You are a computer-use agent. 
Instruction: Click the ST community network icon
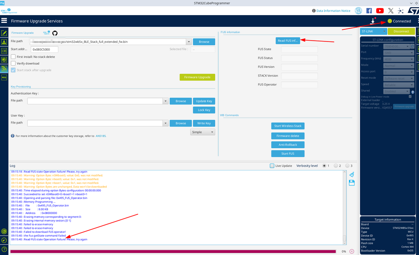click(x=401, y=10)
